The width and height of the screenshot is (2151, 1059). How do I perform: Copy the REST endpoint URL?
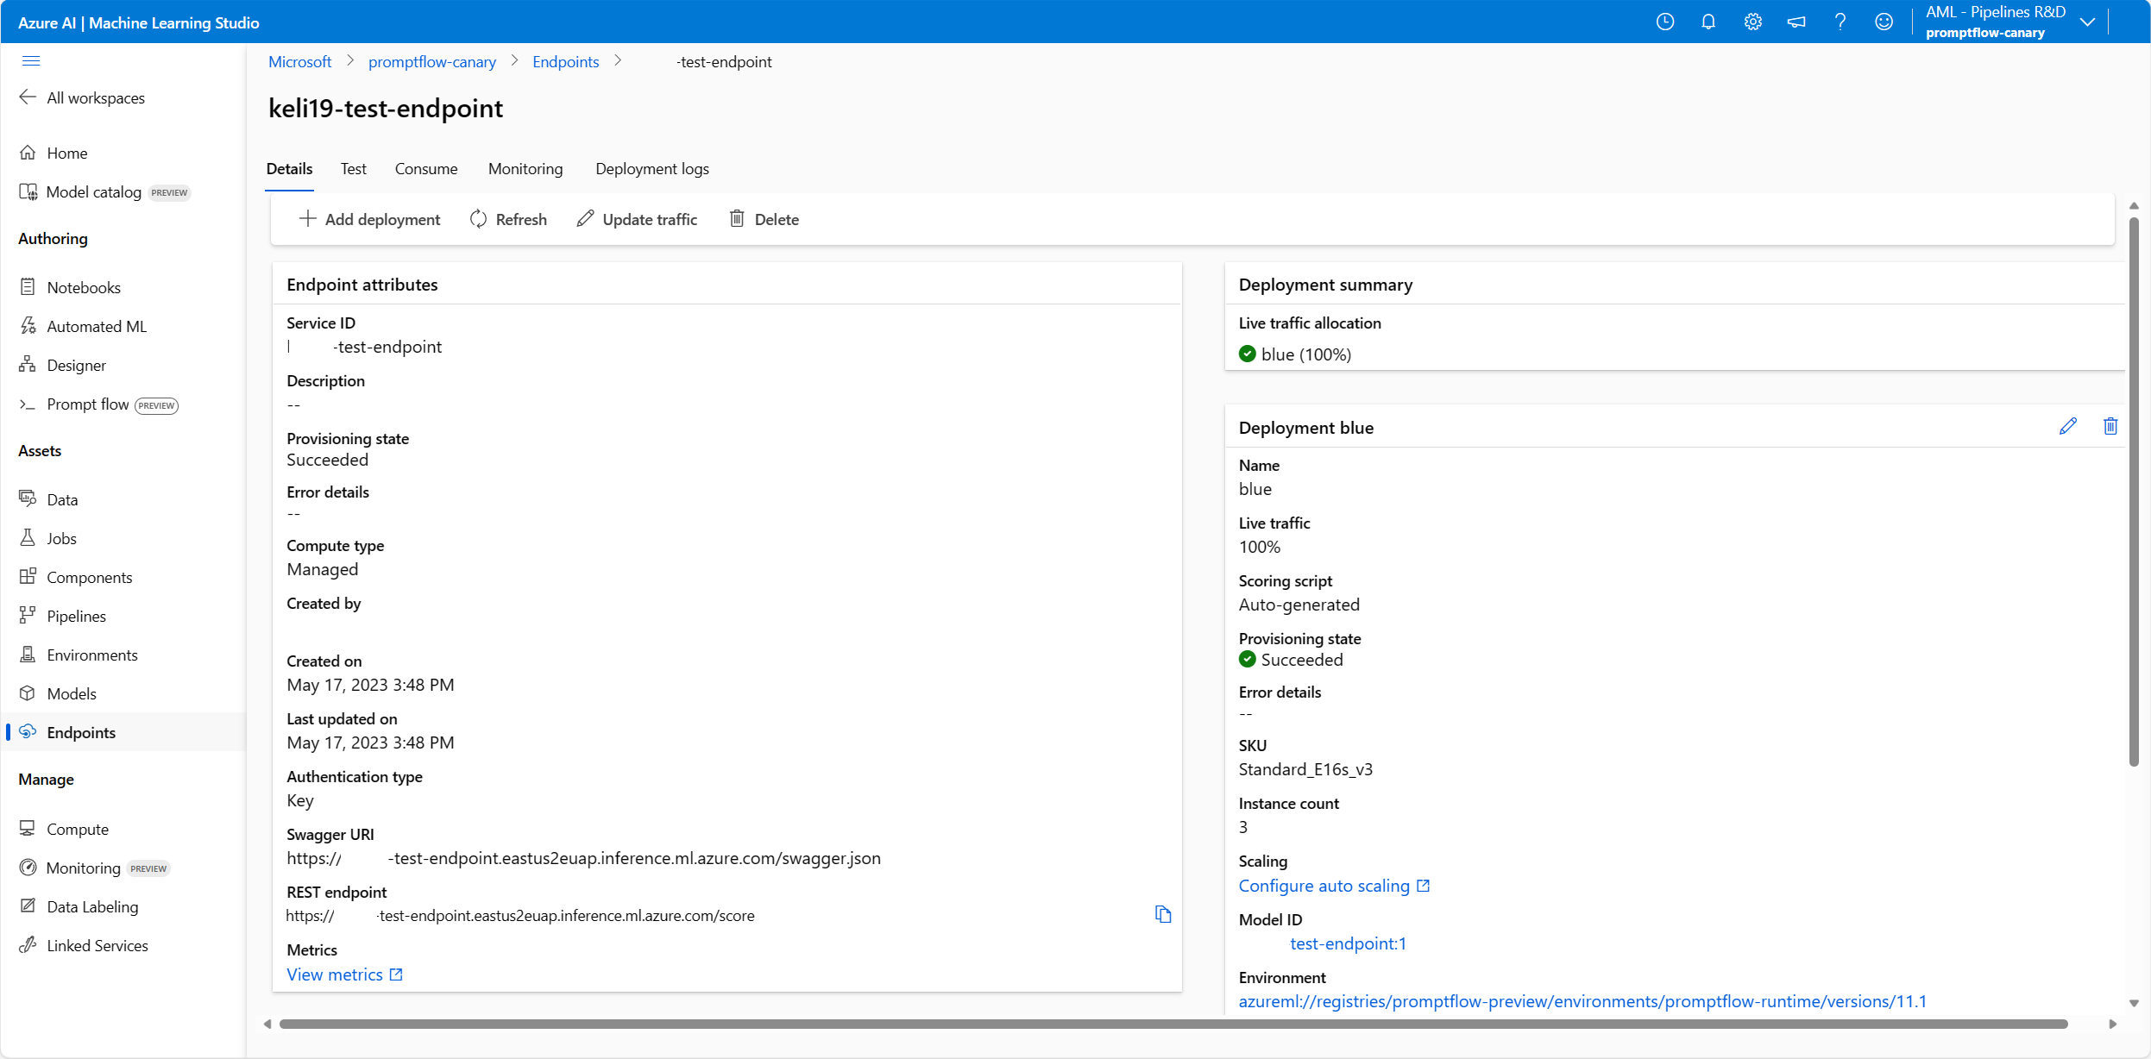1162,914
